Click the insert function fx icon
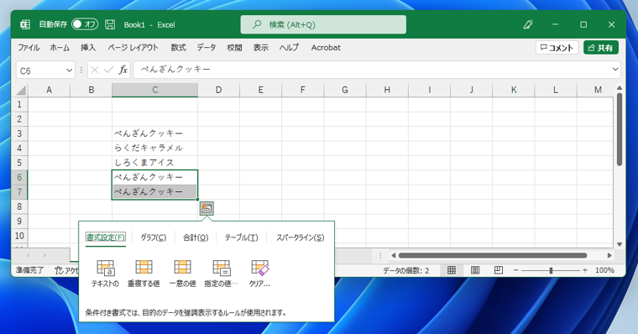 tap(123, 70)
